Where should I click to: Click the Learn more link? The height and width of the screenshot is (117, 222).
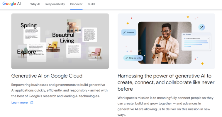click(20, 103)
